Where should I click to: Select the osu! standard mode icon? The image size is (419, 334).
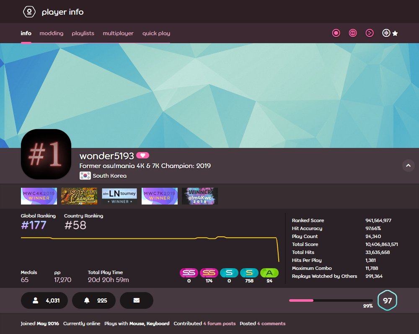[336, 33]
